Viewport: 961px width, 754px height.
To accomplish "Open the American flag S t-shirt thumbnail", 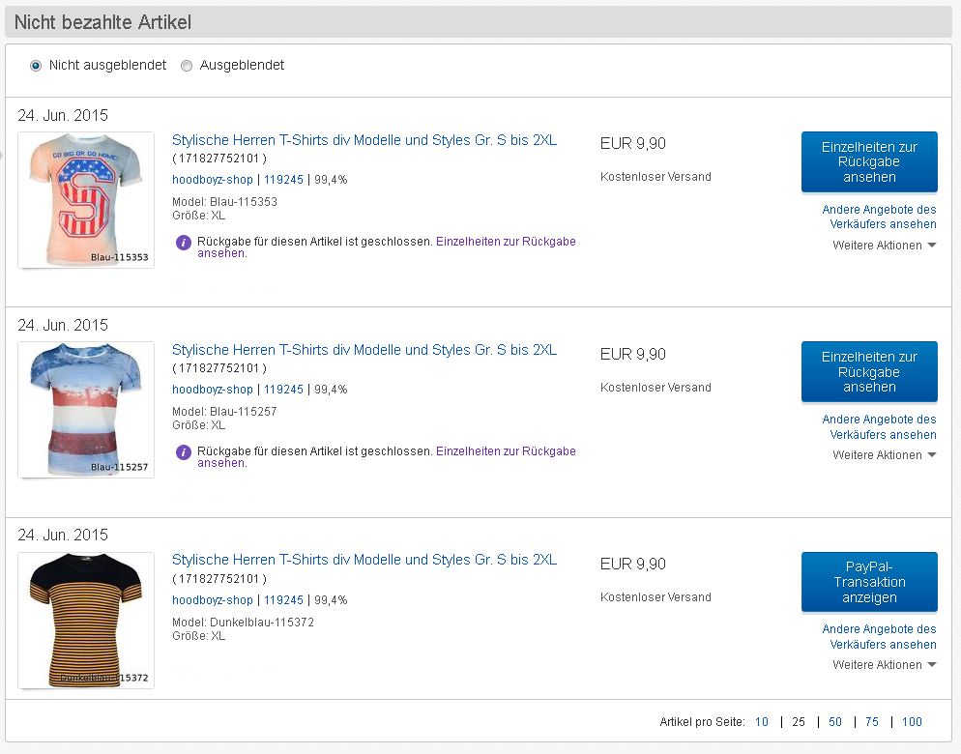I will 86,200.
